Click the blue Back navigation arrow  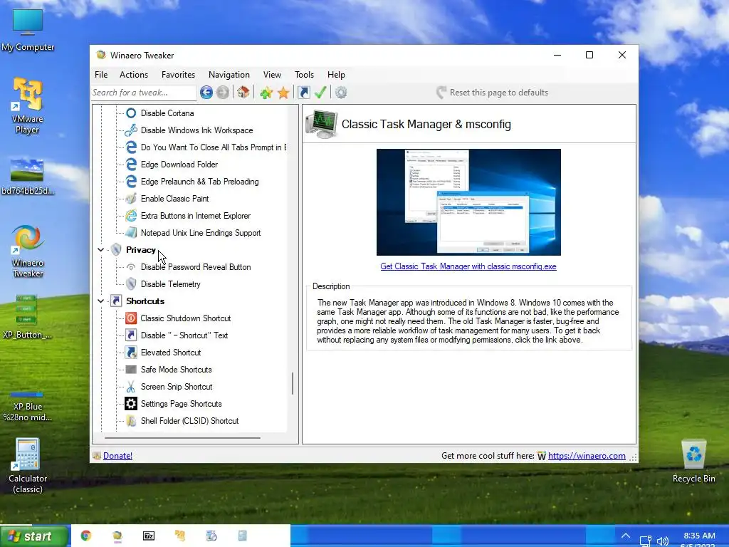tap(206, 93)
